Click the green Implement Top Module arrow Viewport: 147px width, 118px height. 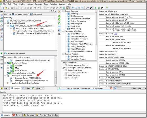coord(96,8)
